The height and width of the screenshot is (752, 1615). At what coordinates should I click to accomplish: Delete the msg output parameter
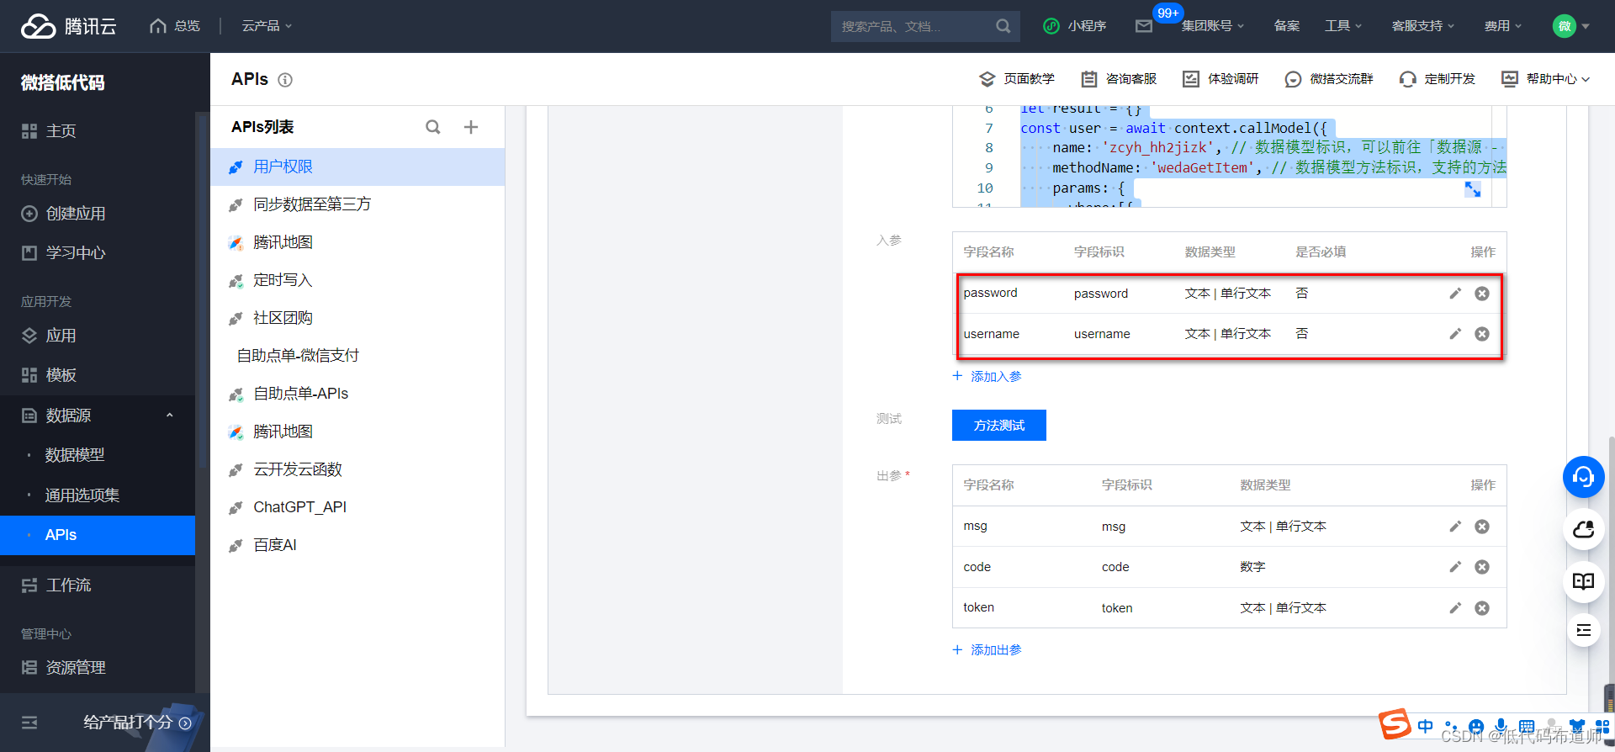[1482, 527]
